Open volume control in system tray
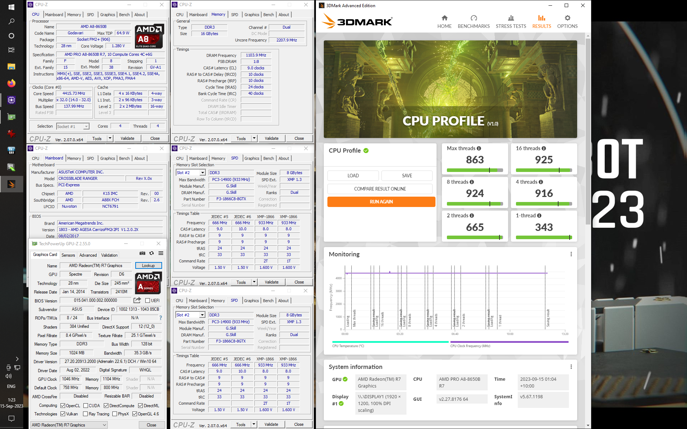The width and height of the screenshot is (687, 429). (8, 376)
